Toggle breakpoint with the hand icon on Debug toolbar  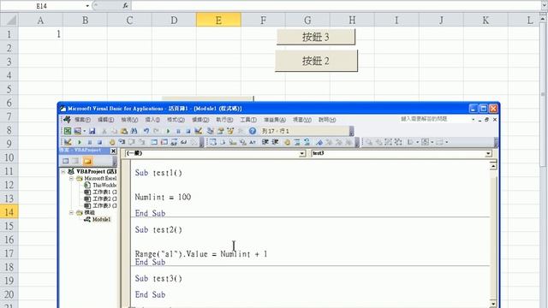tap(112, 142)
